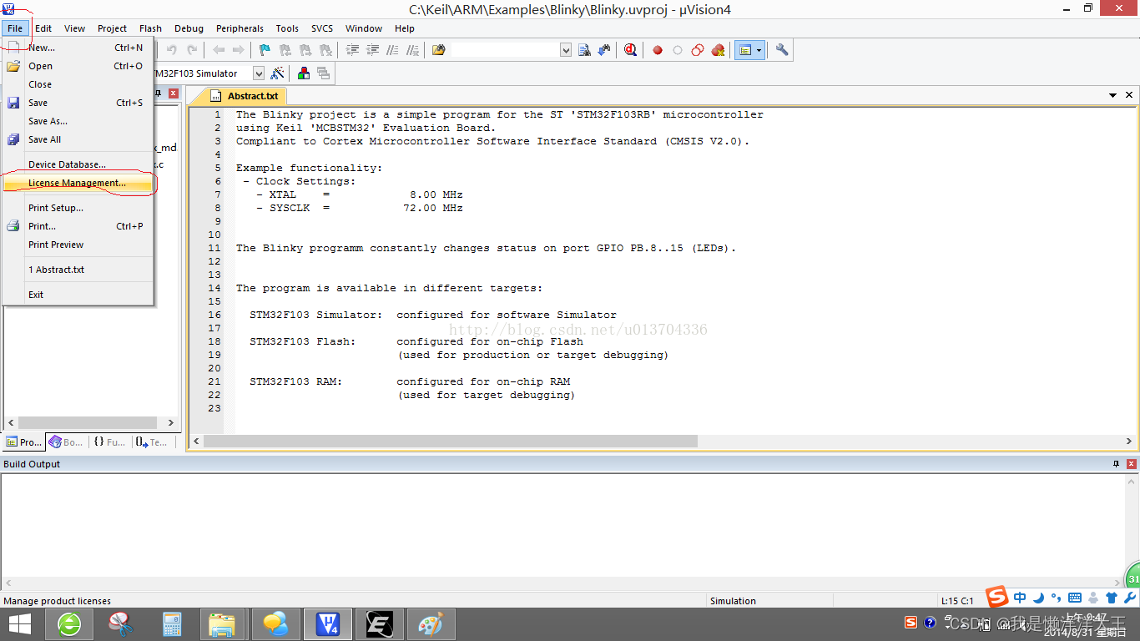
Task: Choose Save As... in File menu
Action: (78, 121)
